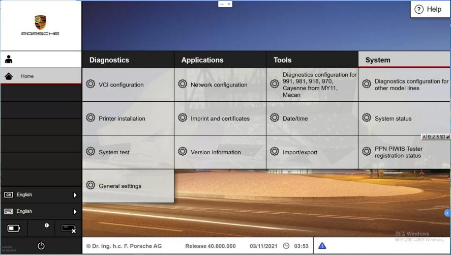Switch to the Applications tab

(202, 60)
